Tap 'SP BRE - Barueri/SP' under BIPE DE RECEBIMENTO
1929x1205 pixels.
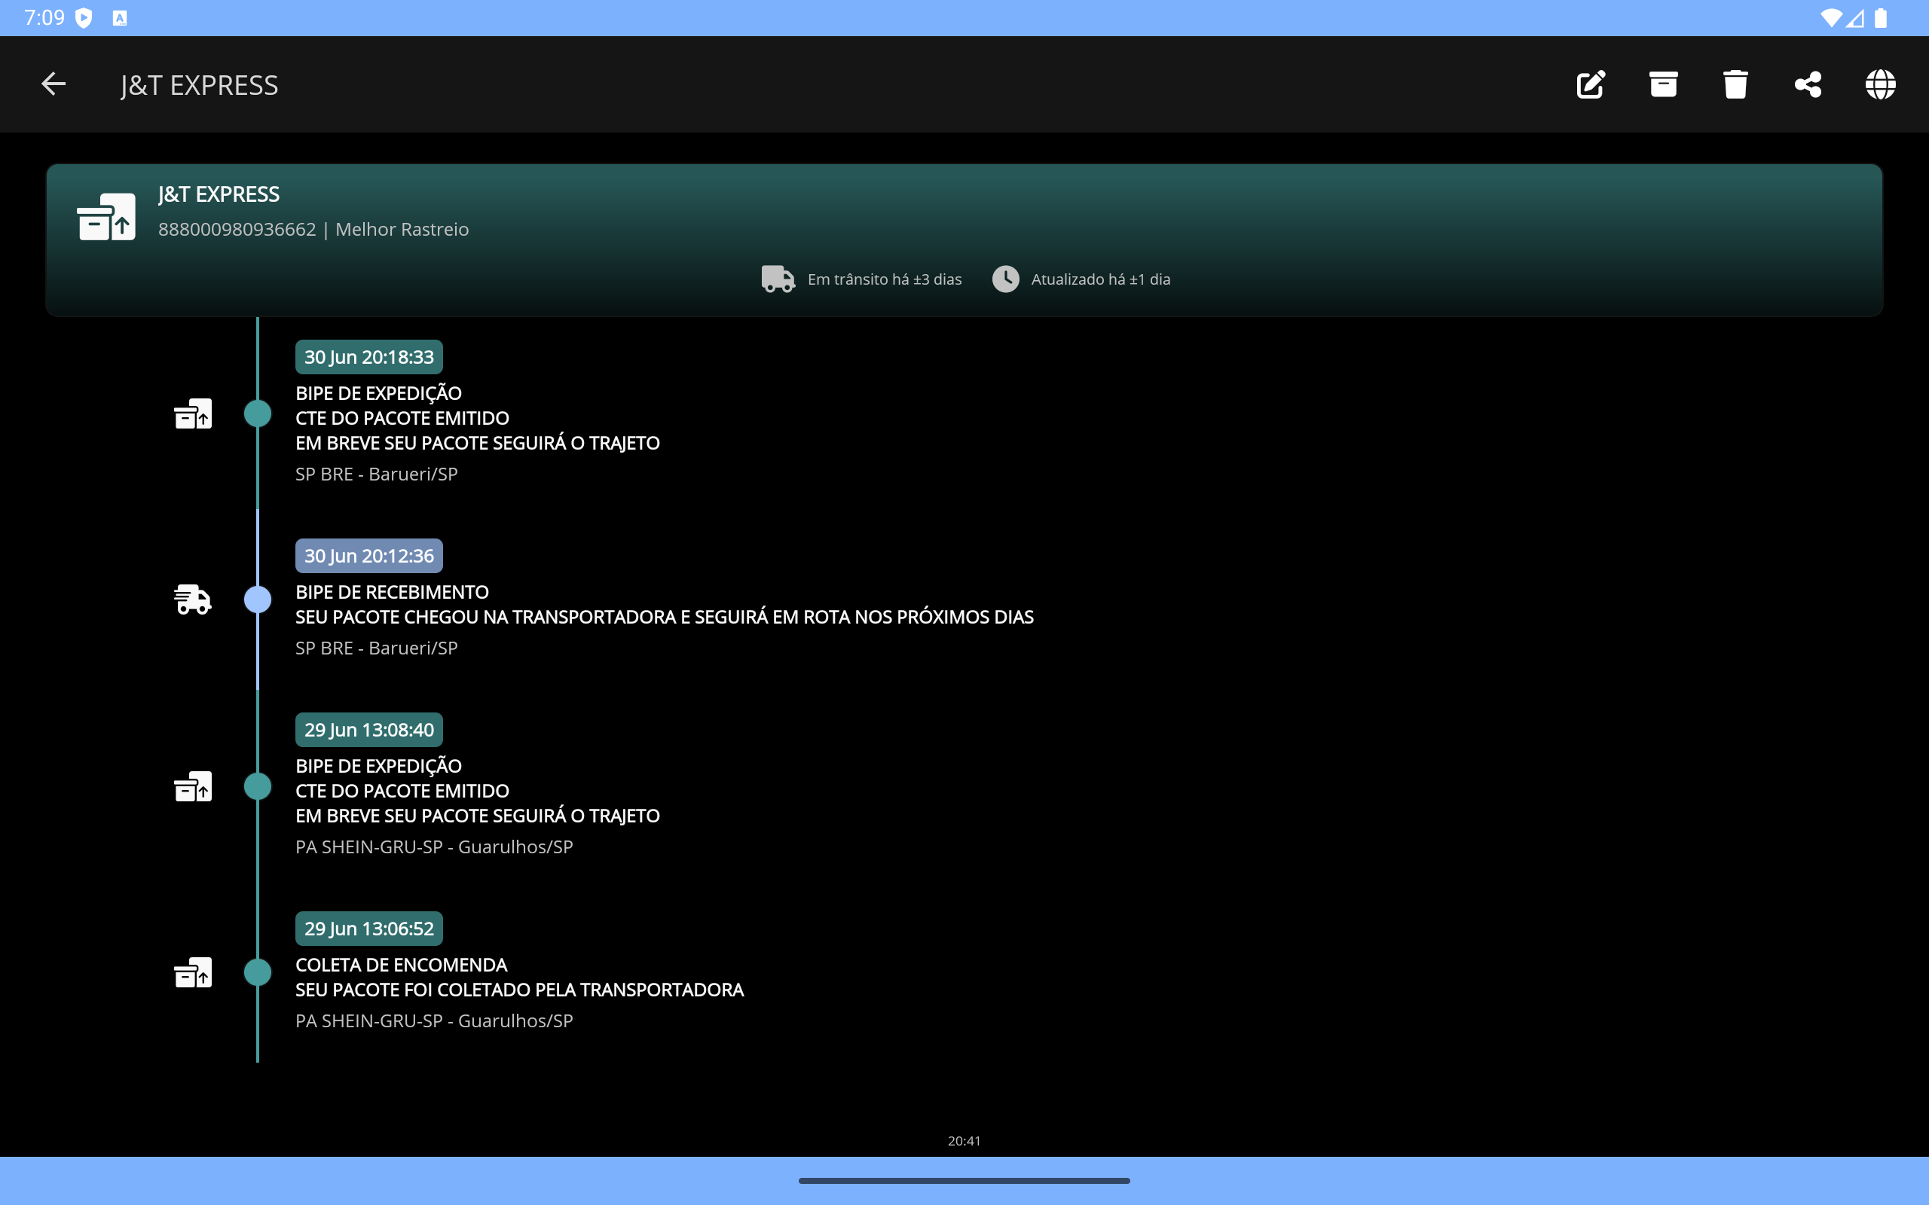click(376, 648)
